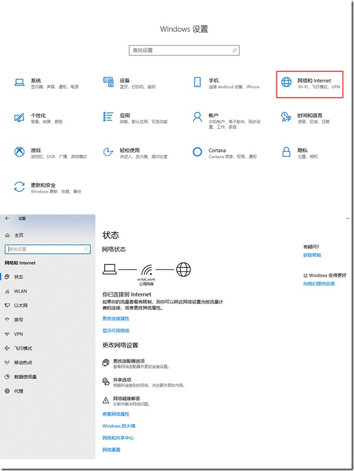354x471 pixels.
Task: Open the 设备 (Devices) settings icon
Action: pos(108,83)
